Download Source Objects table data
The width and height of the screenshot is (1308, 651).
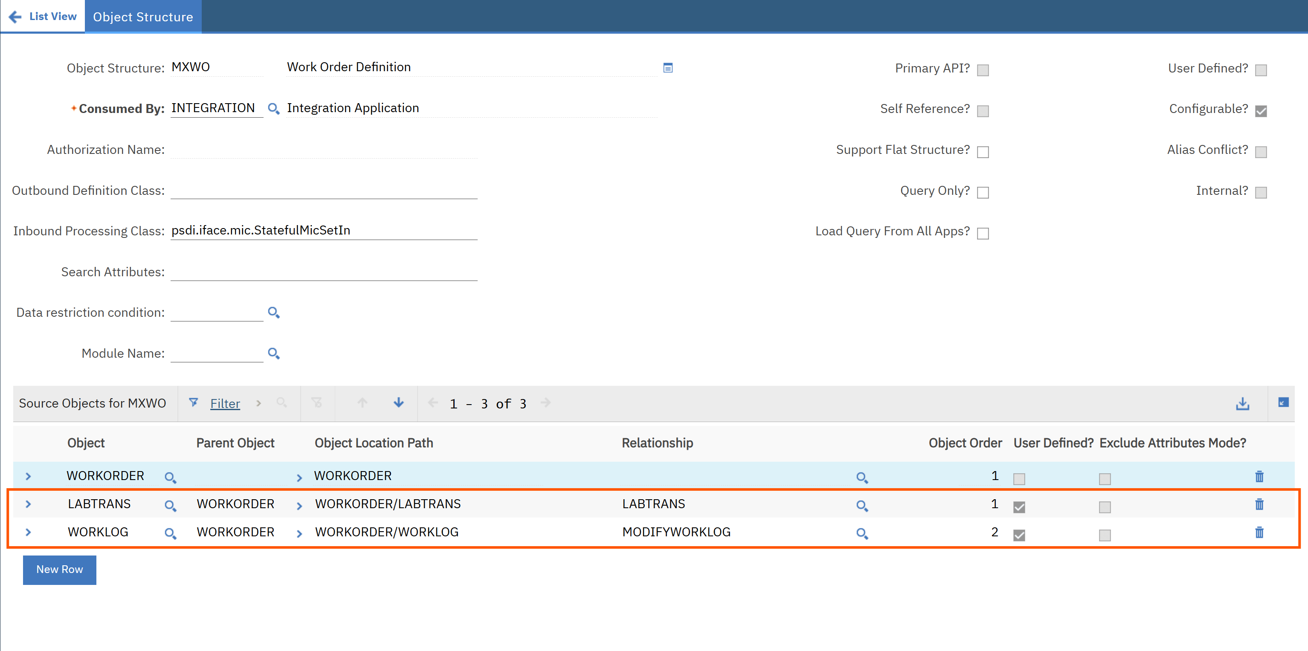[1242, 403]
